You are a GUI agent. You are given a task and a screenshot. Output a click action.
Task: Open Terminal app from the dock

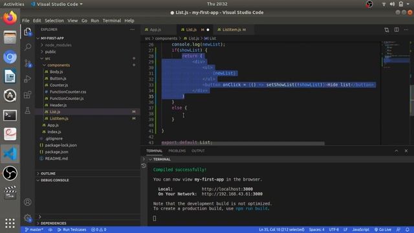tap(10, 115)
